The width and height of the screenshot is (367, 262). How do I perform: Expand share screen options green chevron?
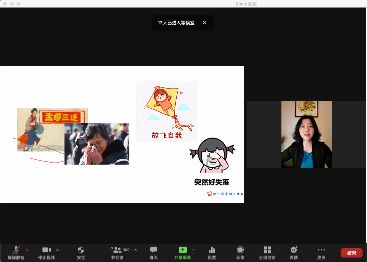tap(194, 250)
